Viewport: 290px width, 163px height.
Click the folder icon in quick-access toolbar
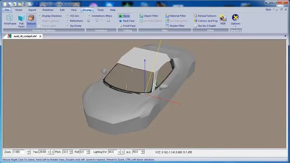pos(20,4)
